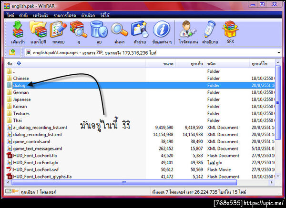Click 'ไฟล์ gfx' type cell
Image resolution: width=286 pixels, height=208 pixels.
pos(214,162)
